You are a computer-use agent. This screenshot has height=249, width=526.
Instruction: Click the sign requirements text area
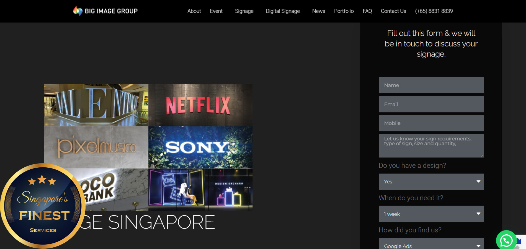point(431,146)
